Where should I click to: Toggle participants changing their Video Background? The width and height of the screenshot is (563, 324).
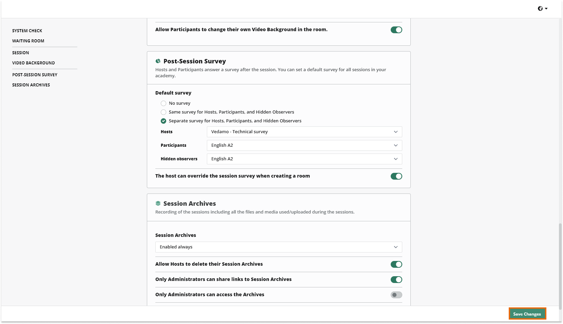pyautogui.click(x=396, y=30)
